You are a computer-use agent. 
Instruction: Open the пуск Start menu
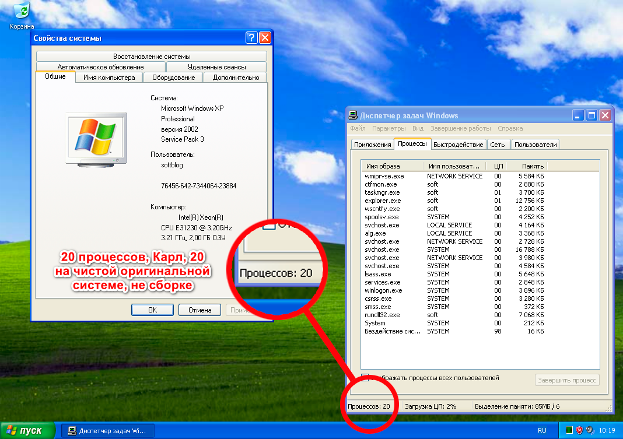(x=27, y=431)
